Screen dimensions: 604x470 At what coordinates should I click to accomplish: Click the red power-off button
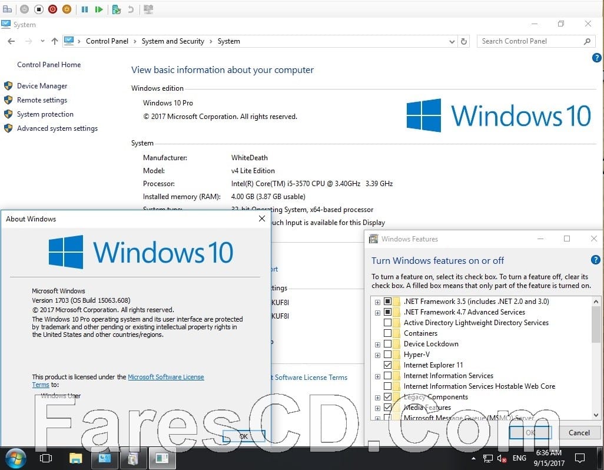click(x=53, y=9)
